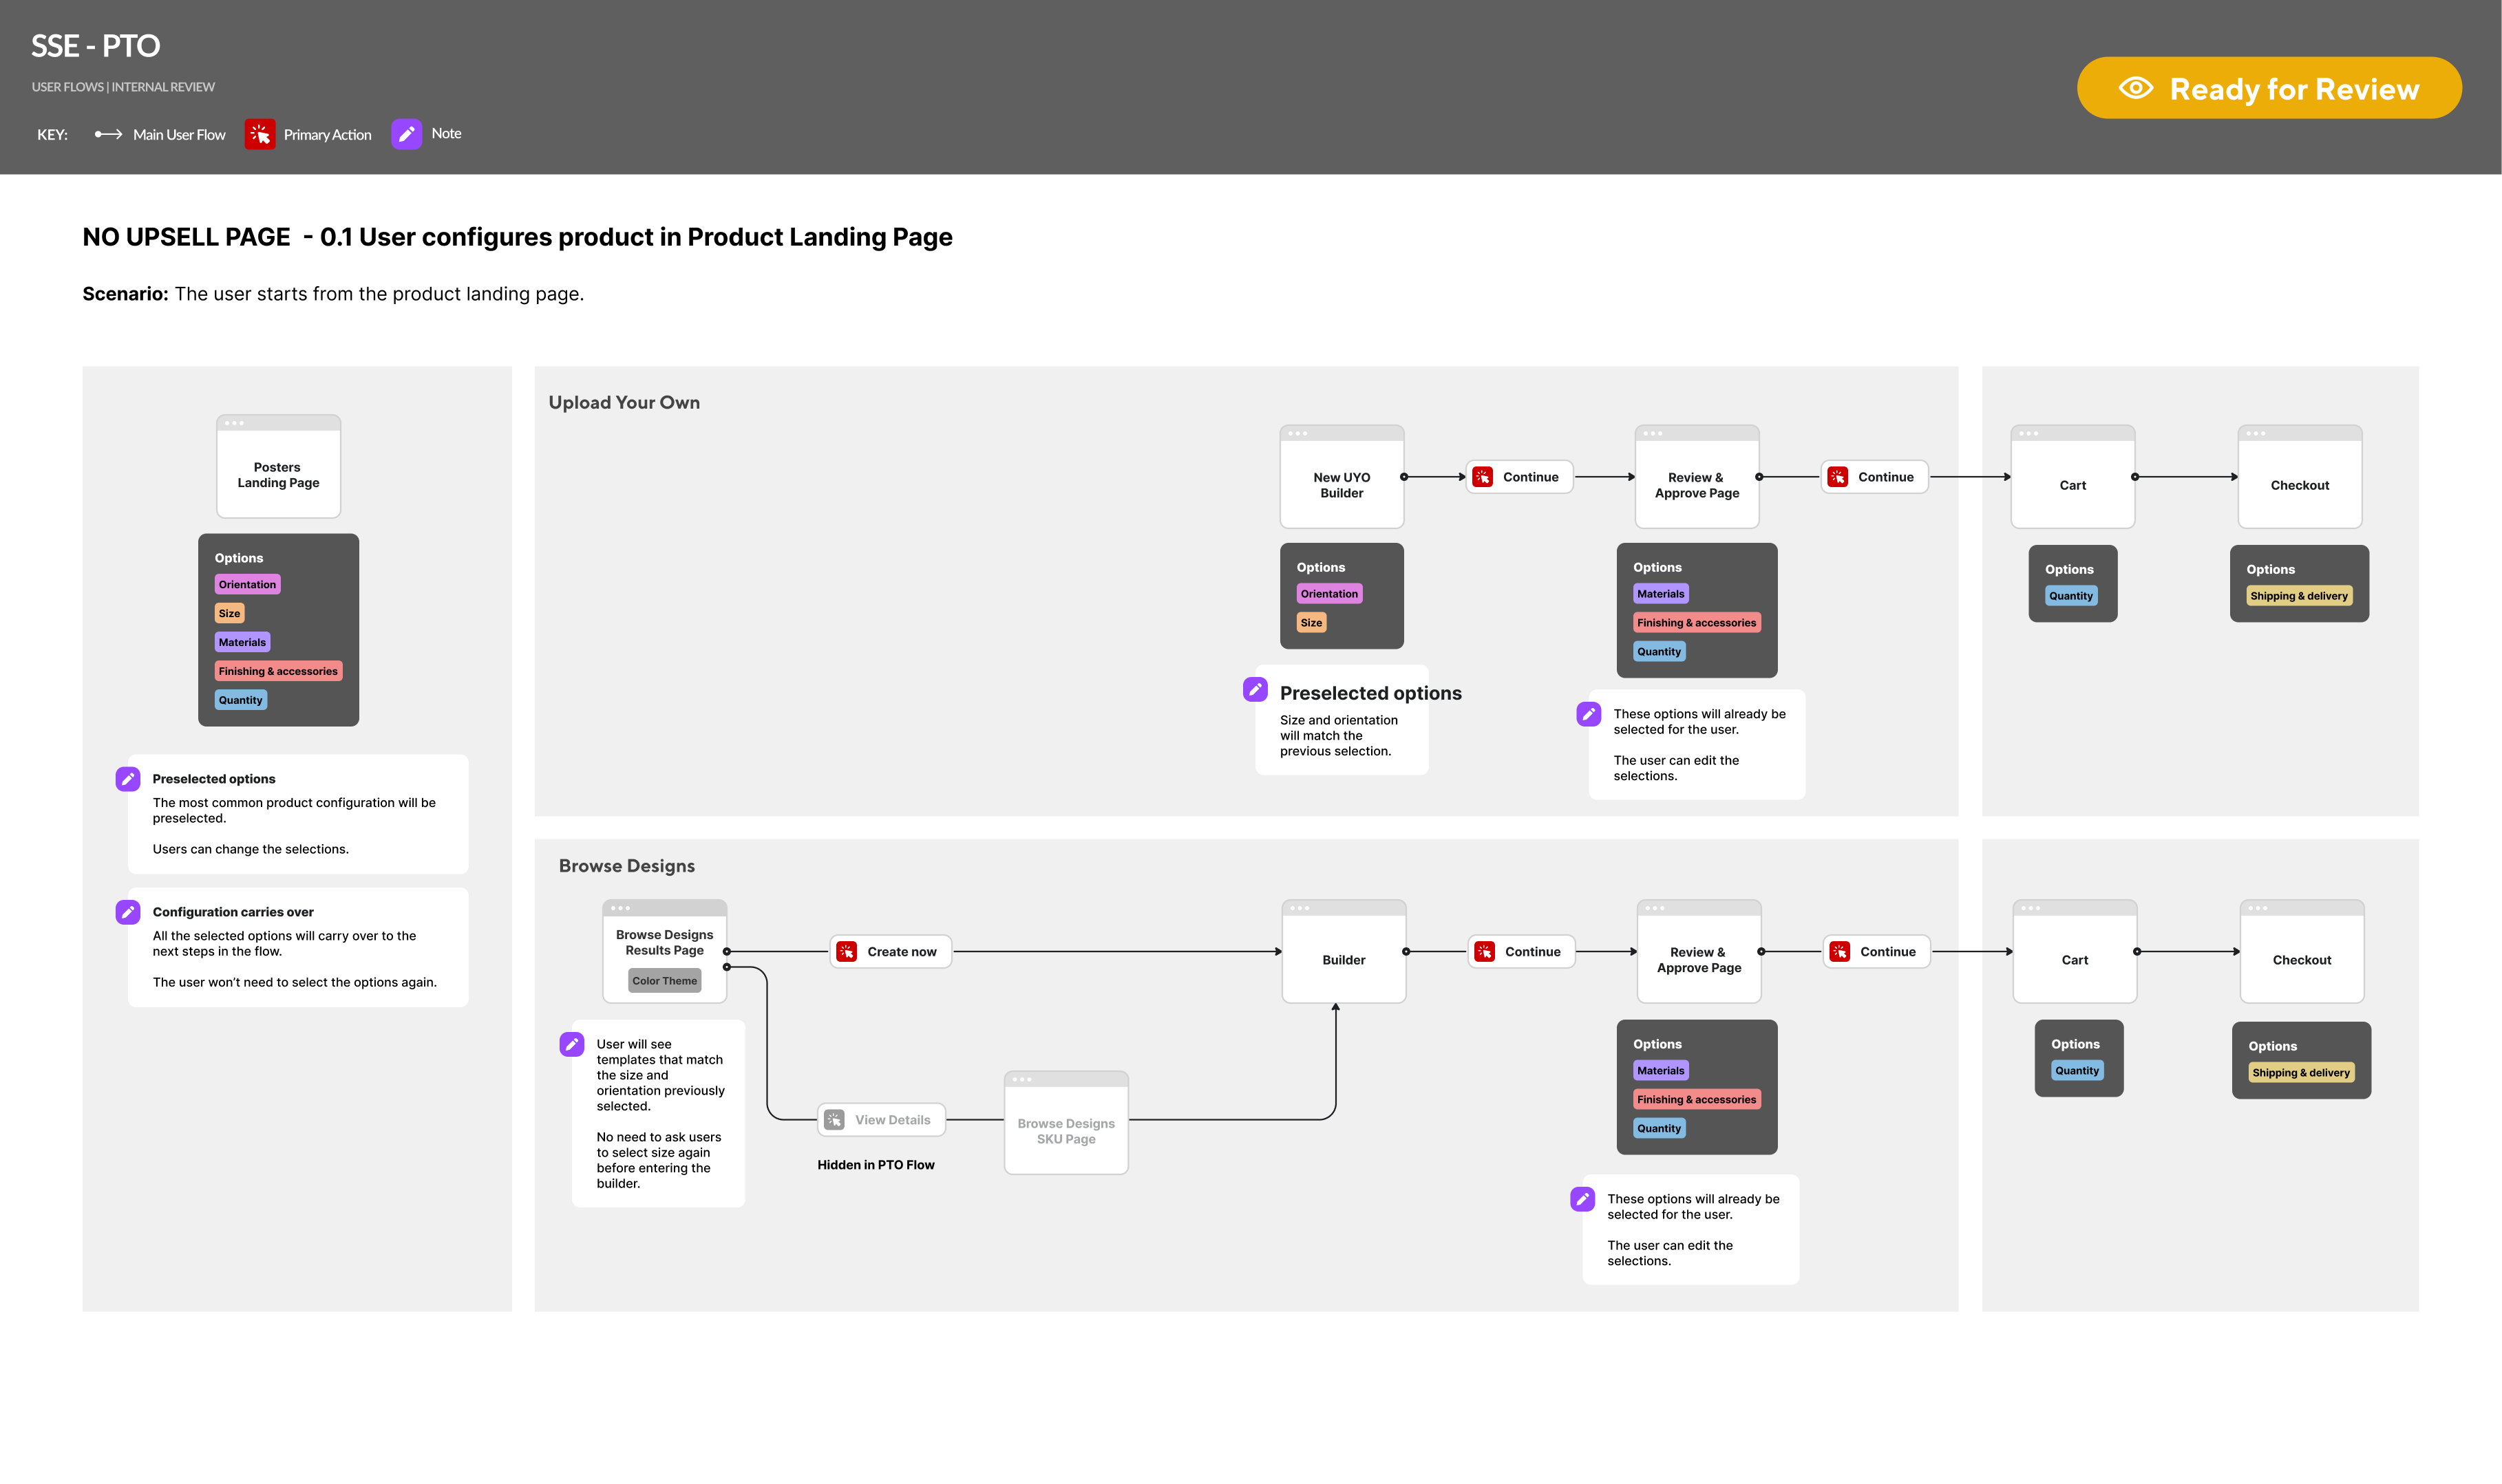Viewport: 2502px width, 1484px height.
Task: Click the cursor icon on Create now
Action: (847, 951)
